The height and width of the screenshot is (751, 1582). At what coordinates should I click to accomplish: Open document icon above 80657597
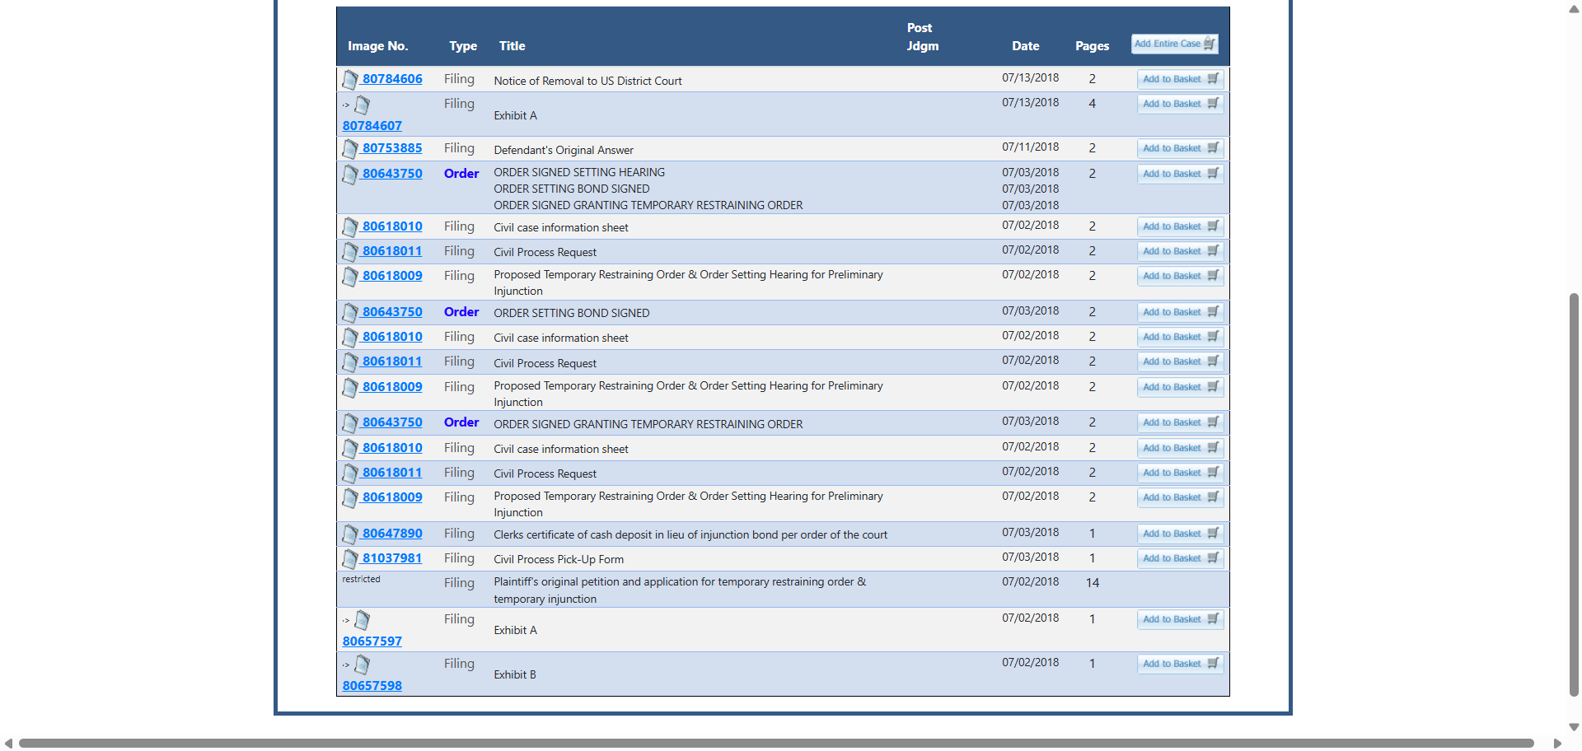click(362, 621)
